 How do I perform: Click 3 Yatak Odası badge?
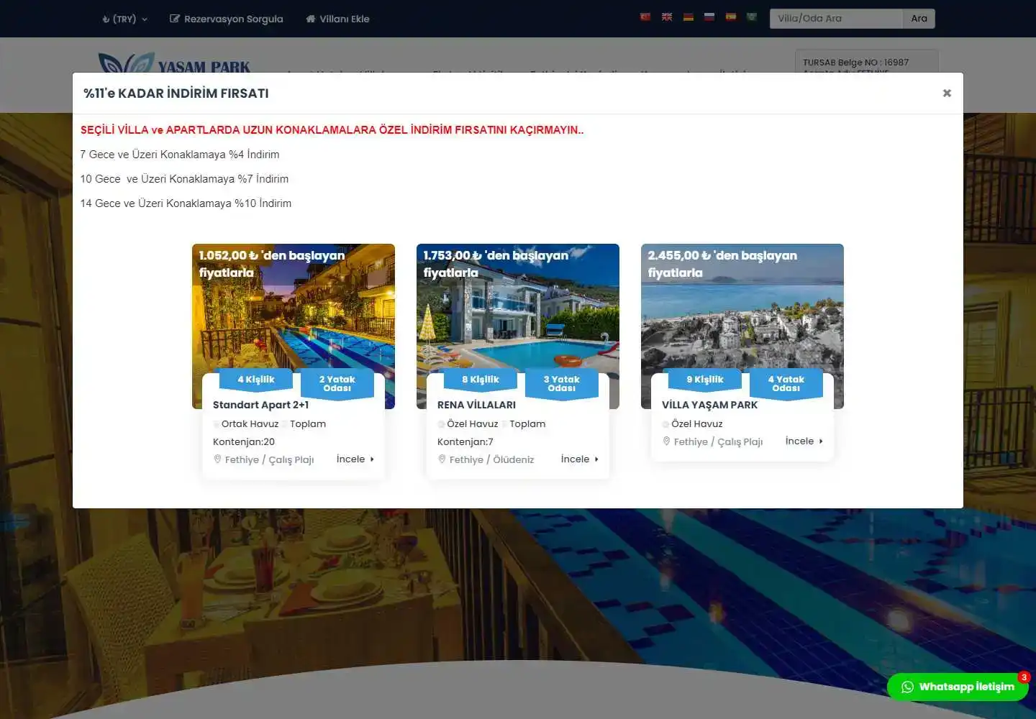click(x=562, y=383)
